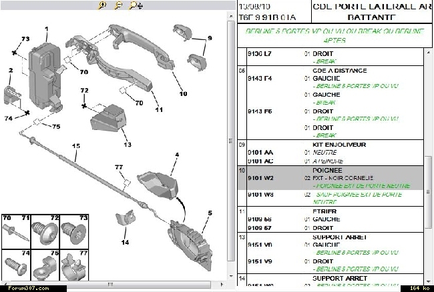
Task: Select part reference 9151 V8
Action: point(260,245)
